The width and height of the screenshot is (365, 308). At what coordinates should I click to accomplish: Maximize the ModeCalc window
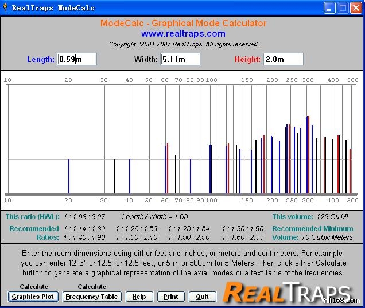[343, 8]
